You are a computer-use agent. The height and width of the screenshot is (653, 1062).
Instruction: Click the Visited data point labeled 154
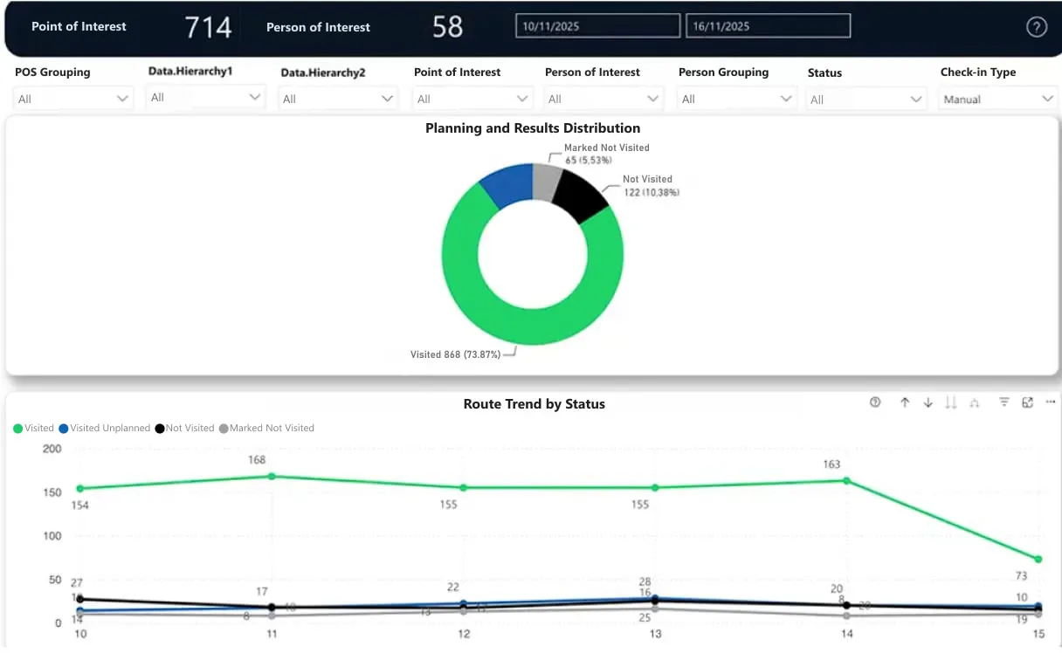coord(79,488)
